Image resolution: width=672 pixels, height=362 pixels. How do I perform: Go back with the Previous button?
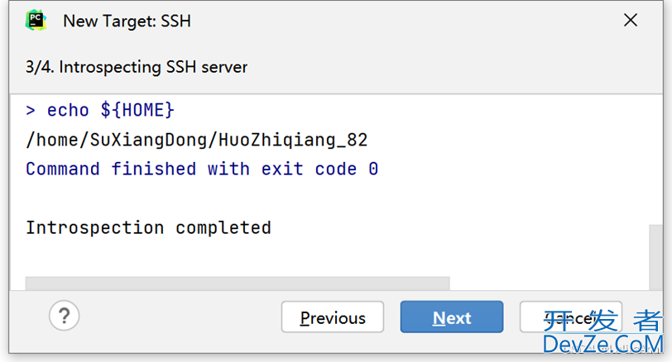coord(333,317)
